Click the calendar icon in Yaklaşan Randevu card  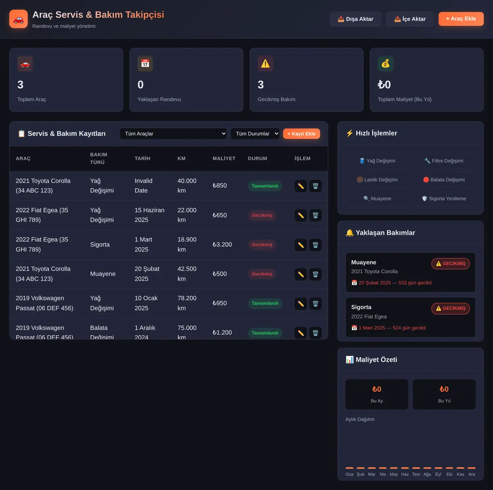145,64
